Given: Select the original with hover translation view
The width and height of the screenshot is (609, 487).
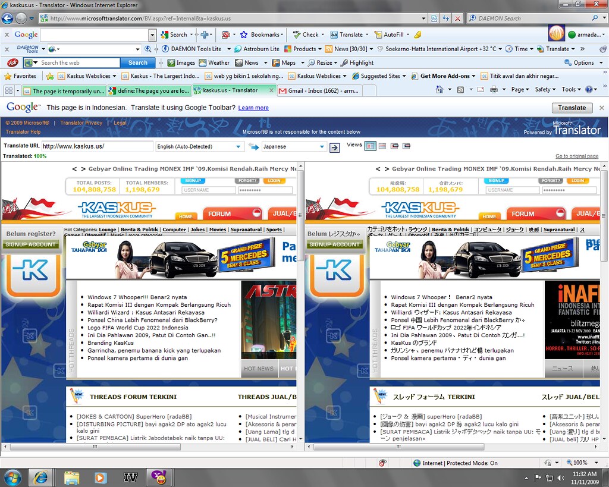Looking at the screenshot, I should pos(395,146).
